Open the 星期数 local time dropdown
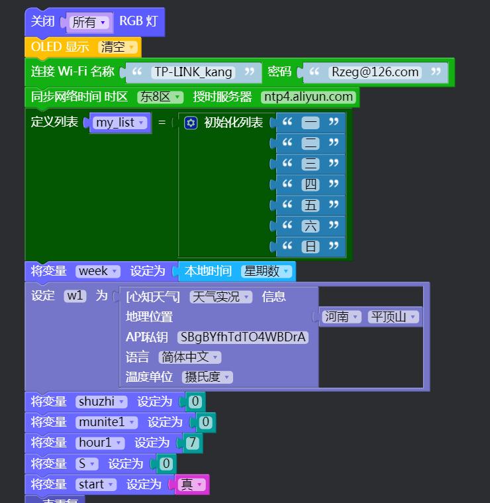This screenshot has height=503, width=490. pyautogui.click(x=266, y=272)
